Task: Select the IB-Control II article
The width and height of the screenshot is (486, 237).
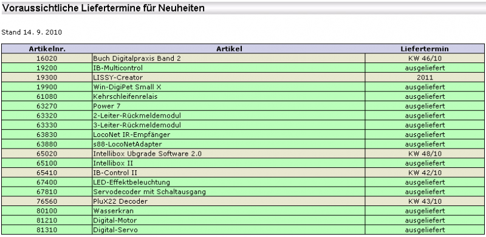Action: 115,173
